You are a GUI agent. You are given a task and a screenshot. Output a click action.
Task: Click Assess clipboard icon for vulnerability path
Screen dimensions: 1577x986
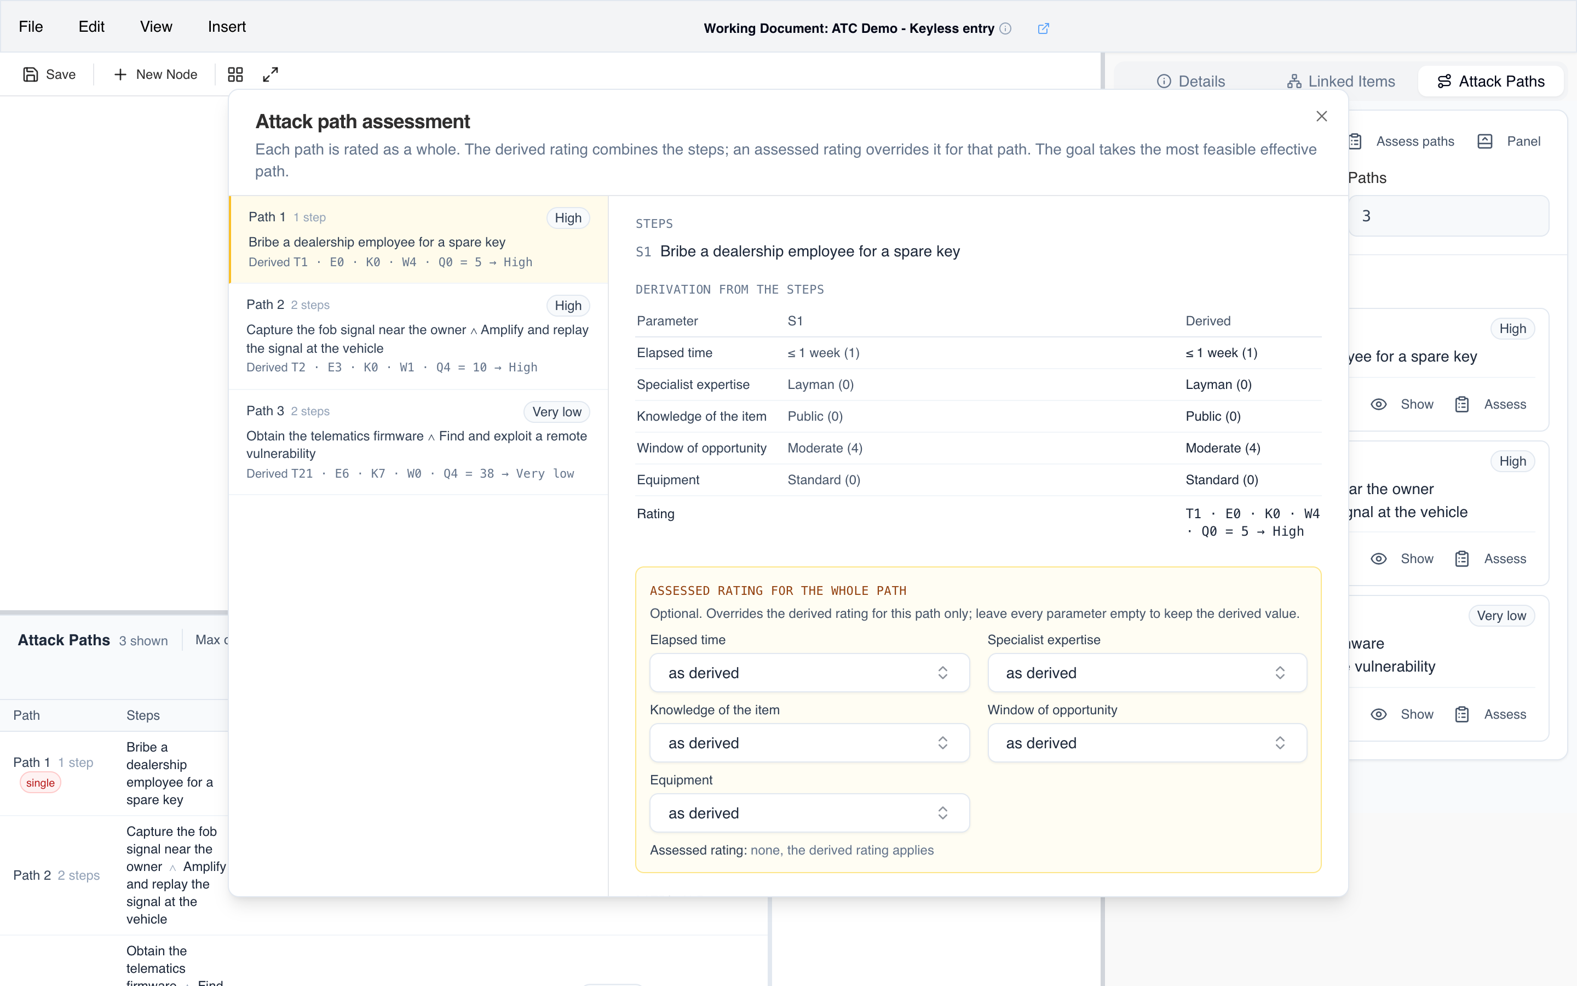[x=1461, y=714]
